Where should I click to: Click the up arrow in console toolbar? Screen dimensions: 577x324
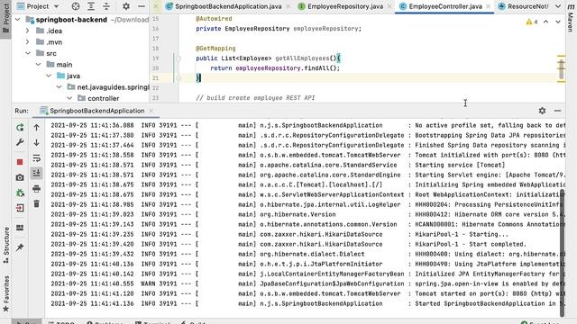point(36,128)
